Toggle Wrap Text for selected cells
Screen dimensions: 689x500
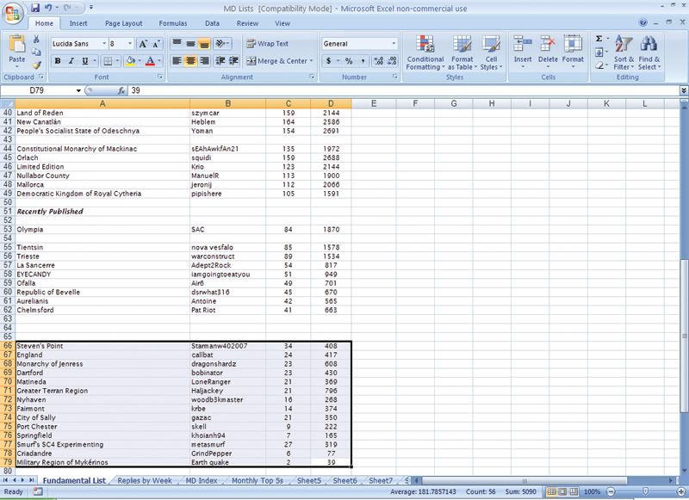[268, 43]
